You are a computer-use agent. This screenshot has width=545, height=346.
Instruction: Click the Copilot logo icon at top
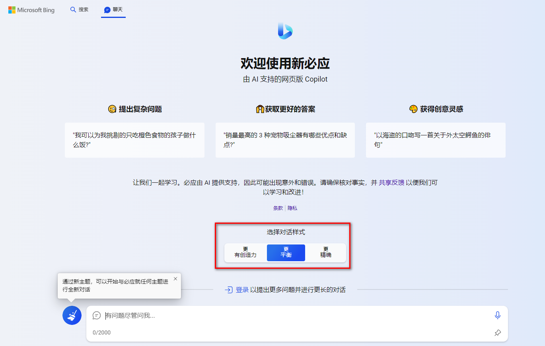click(285, 31)
